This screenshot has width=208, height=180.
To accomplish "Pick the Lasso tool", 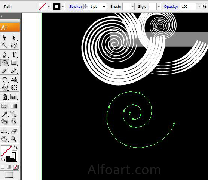I will coord(14,45).
